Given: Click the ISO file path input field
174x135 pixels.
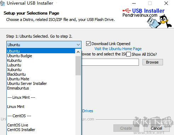Looking at the screenshot, I should (110, 62).
